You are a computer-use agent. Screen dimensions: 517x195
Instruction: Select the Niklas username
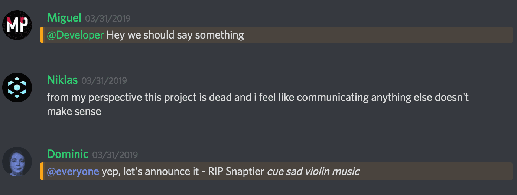pos(62,80)
